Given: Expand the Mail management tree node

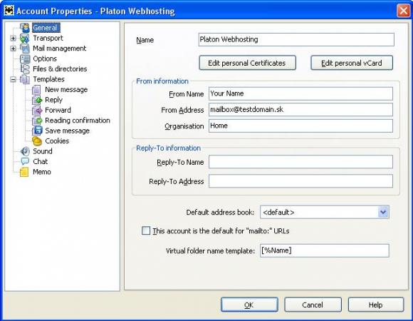Looking at the screenshot, I should (x=13, y=49).
